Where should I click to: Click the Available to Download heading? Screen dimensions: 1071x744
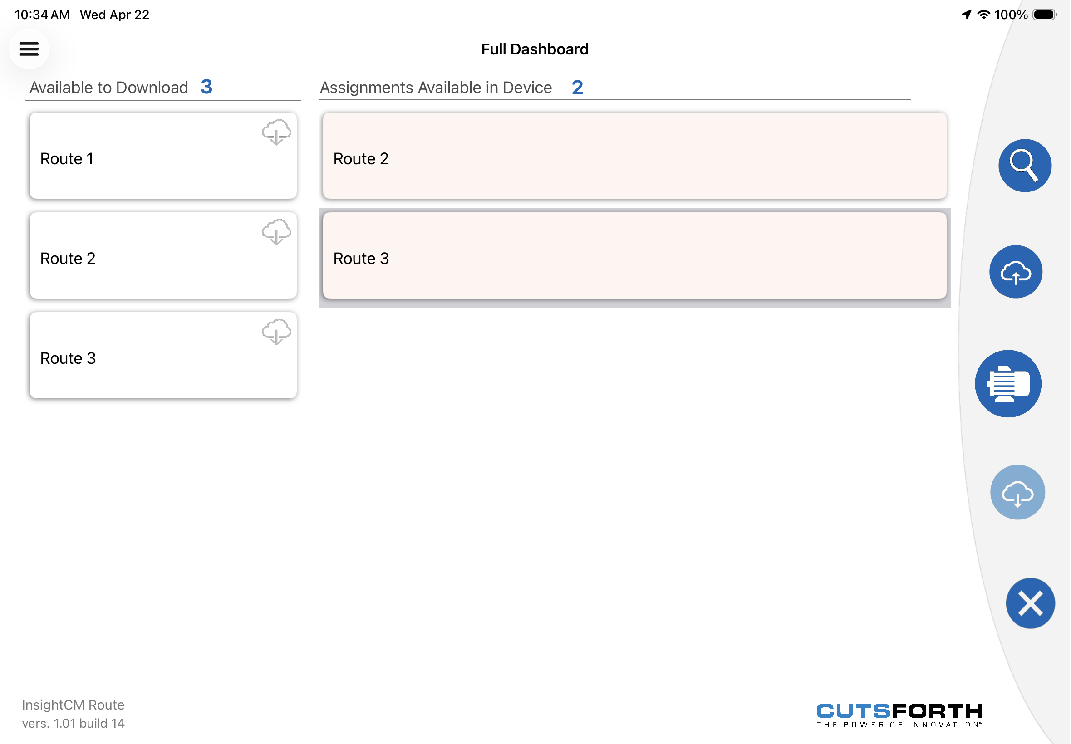point(109,88)
